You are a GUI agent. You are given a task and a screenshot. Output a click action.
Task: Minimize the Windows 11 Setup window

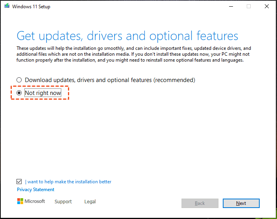(x=231, y=7)
